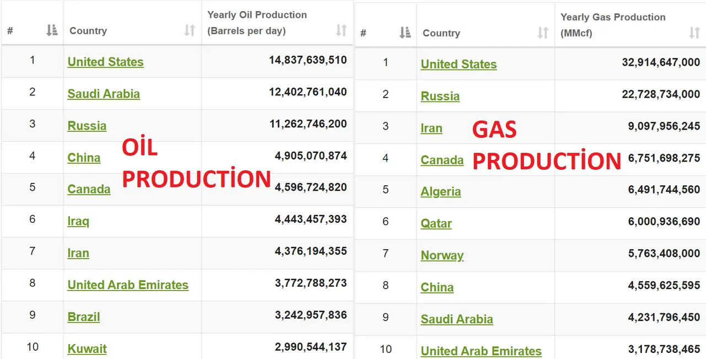The width and height of the screenshot is (706, 359).
Task: Open Saudi Arabia link in gas table
Action: [457, 319]
